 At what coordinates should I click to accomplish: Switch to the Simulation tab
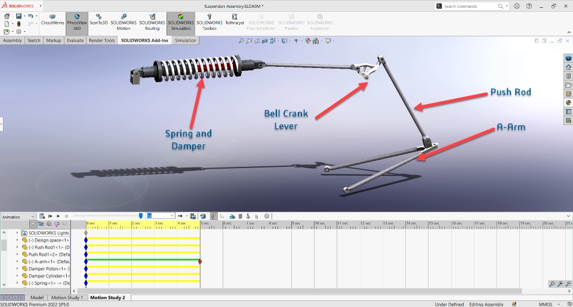(x=185, y=41)
